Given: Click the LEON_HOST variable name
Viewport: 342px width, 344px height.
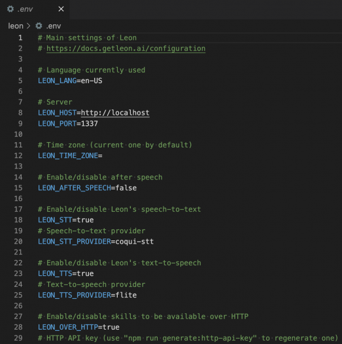Looking at the screenshot, I should (x=58, y=113).
